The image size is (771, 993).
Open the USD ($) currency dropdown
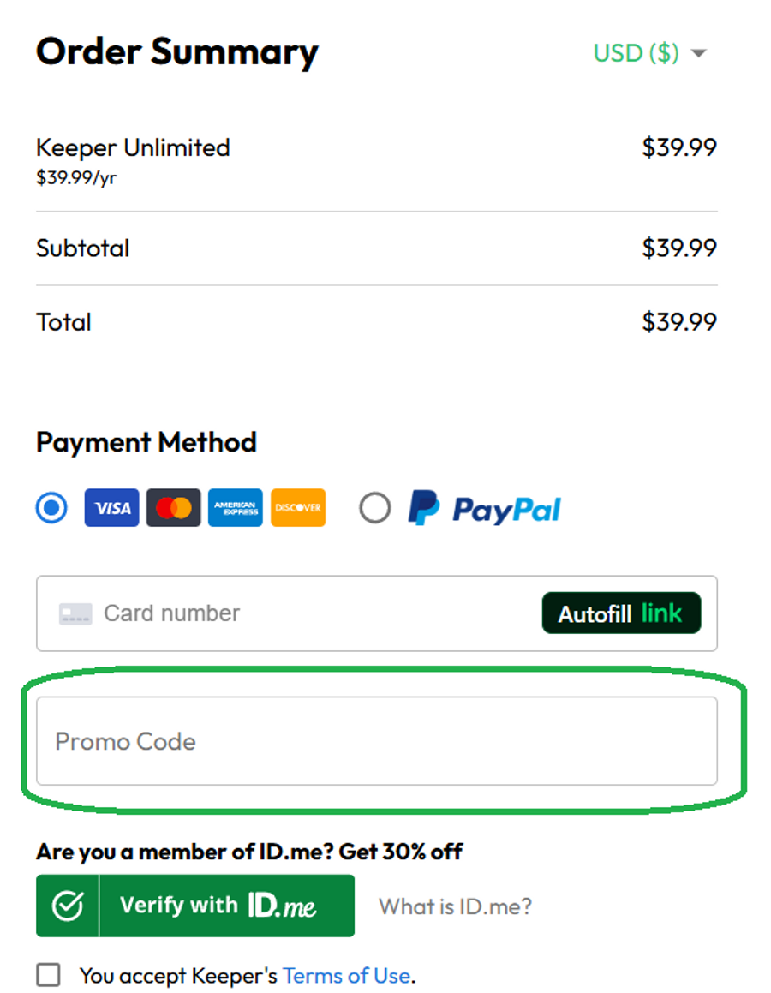(x=637, y=53)
